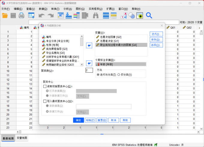Click the Select cases yellow grid icon
204x147 pixels.
pyautogui.click(x=114, y=16)
